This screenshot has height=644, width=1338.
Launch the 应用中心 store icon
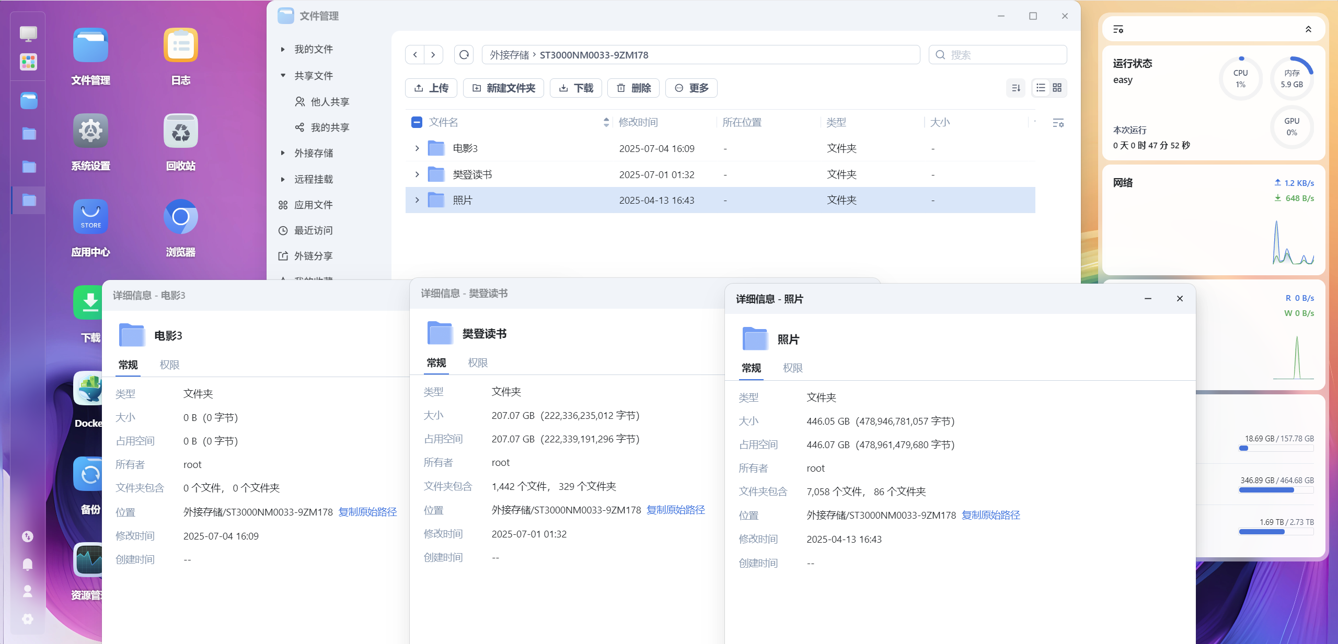pos(90,217)
